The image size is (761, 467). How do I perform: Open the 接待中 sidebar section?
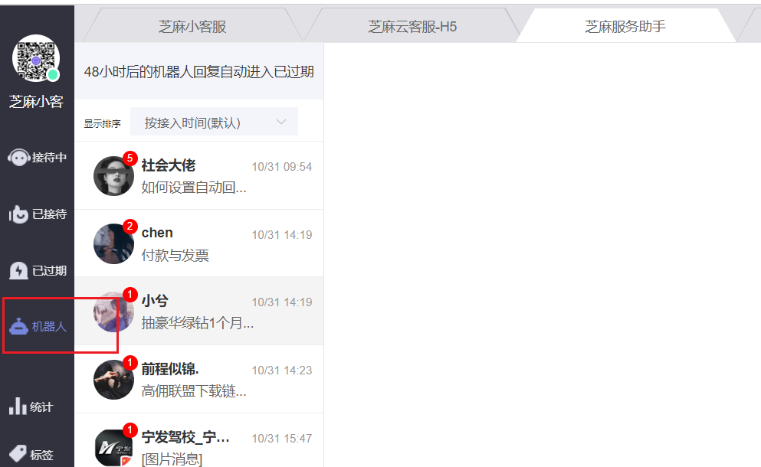(x=37, y=158)
